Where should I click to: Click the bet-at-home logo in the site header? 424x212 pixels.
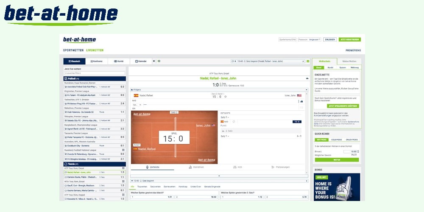pos(79,40)
